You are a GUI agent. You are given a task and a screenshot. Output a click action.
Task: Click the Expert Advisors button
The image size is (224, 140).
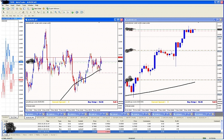pos(53,9)
